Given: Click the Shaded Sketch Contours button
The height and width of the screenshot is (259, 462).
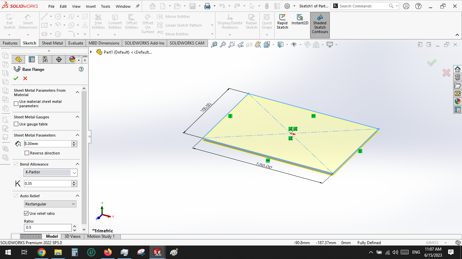Looking at the screenshot, I should pyautogui.click(x=319, y=25).
